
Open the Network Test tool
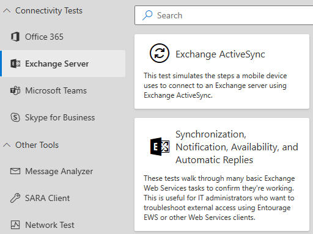pos(63,225)
